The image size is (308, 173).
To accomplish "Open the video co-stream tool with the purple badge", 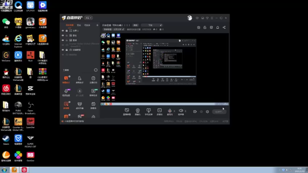I will click(x=66, y=92).
